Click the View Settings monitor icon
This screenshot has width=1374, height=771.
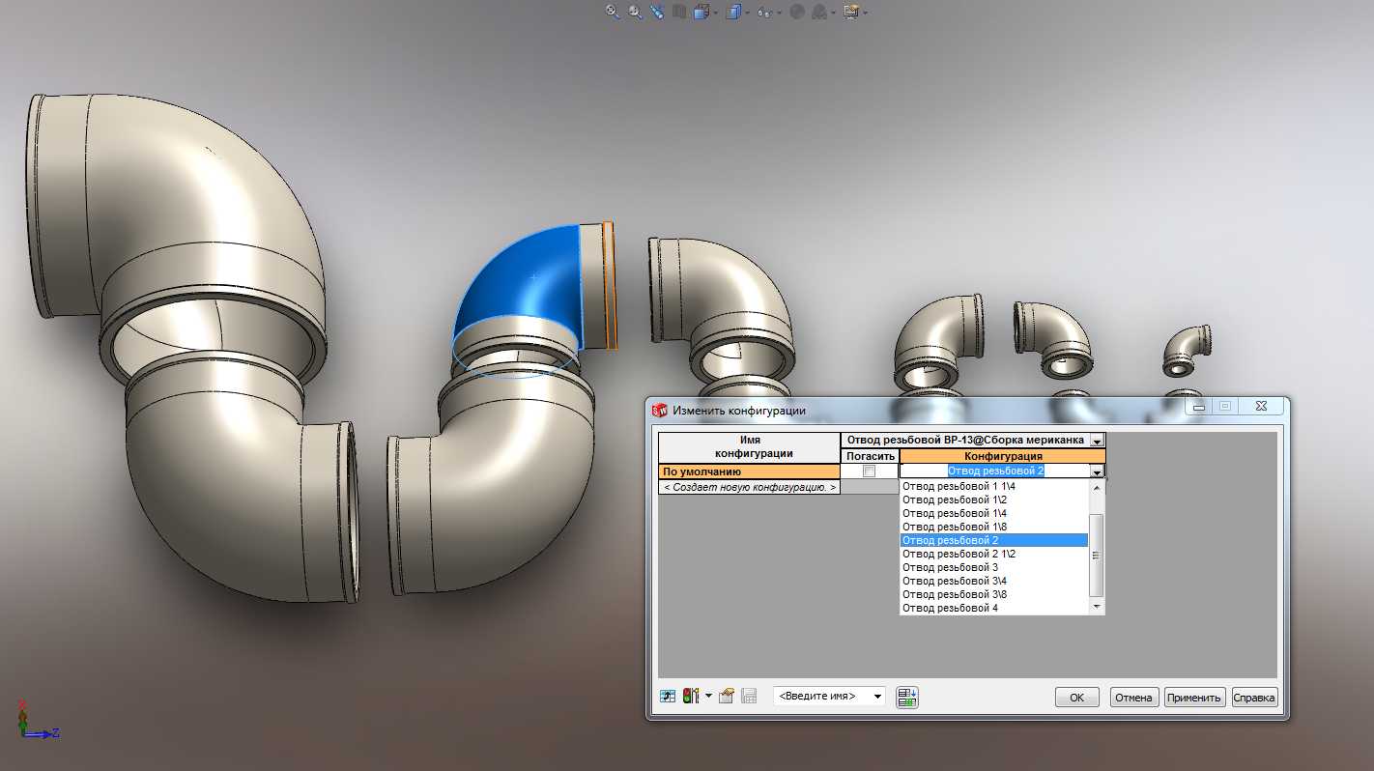(x=850, y=12)
